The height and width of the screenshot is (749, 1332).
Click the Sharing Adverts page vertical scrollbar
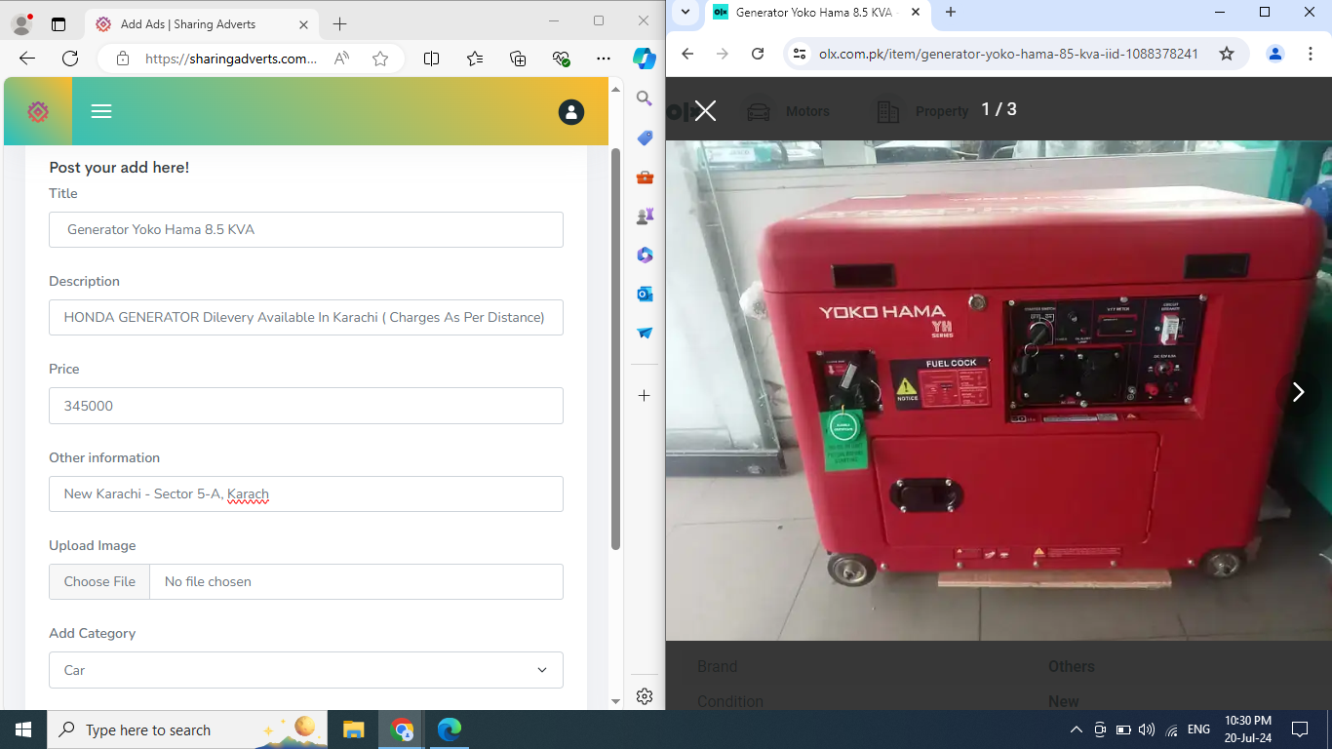pyautogui.click(x=615, y=349)
